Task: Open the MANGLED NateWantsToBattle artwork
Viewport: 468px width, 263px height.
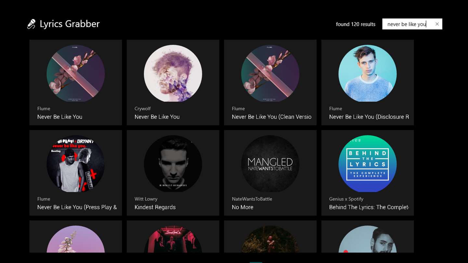Action: (270, 164)
